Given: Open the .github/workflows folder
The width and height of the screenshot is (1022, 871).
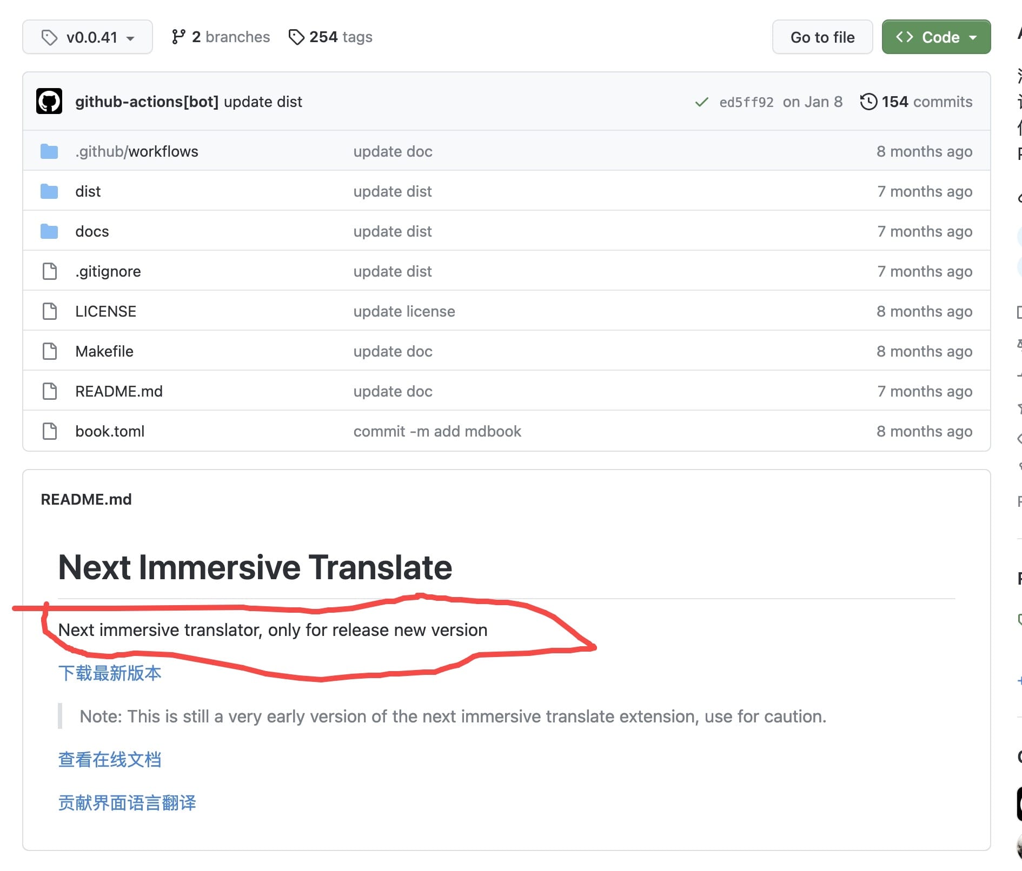Looking at the screenshot, I should (137, 151).
